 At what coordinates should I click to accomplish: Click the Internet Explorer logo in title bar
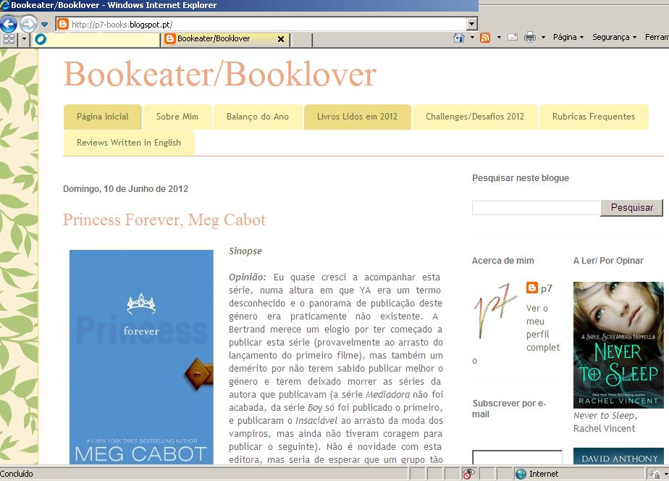(x=4, y=5)
